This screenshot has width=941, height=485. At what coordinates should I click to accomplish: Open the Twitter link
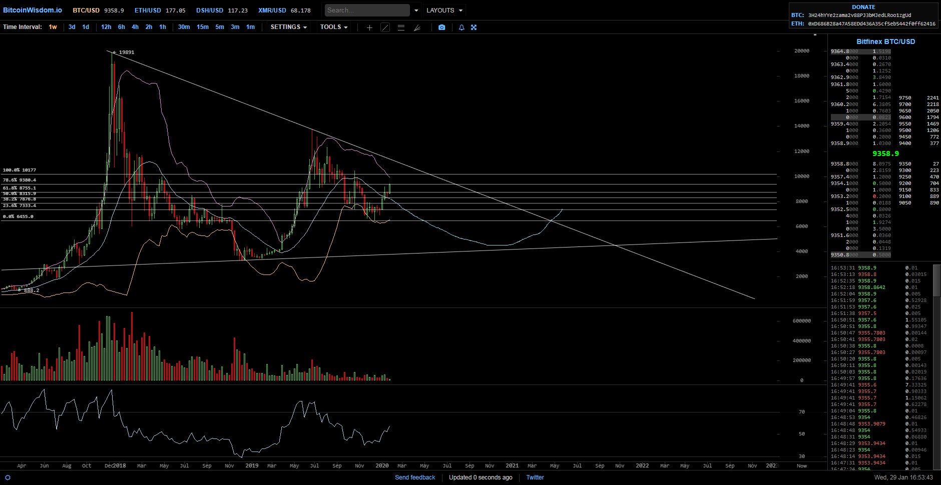coord(535,477)
